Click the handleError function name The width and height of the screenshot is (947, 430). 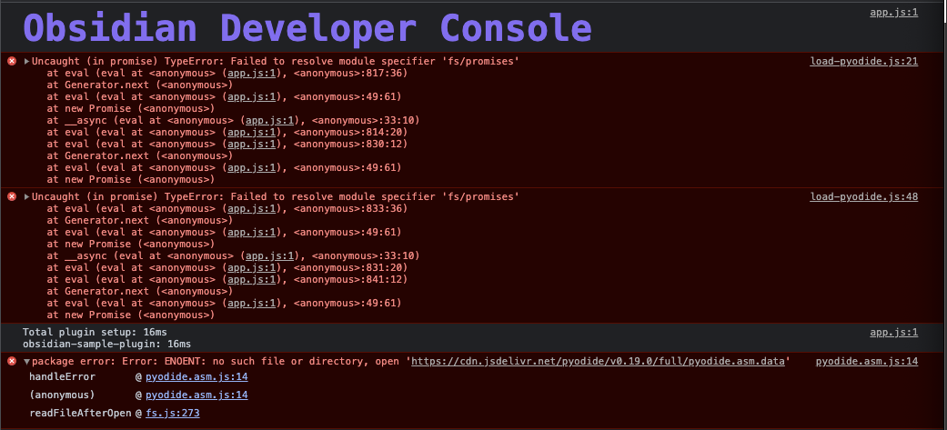pos(62,377)
